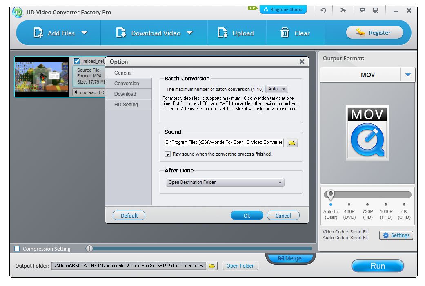Browse for sound file with folder icon
The width and height of the screenshot is (425, 286).
click(x=292, y=143)
